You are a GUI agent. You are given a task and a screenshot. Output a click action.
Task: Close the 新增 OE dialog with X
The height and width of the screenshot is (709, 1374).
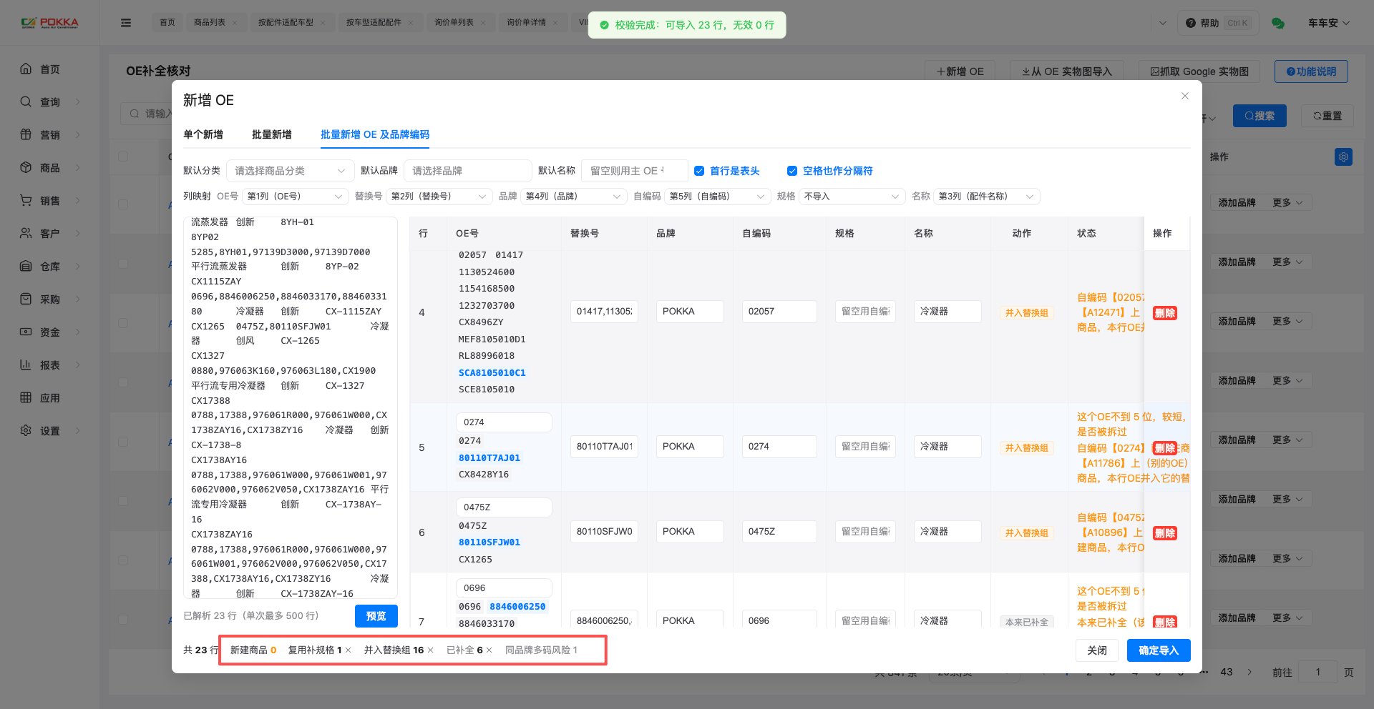tap(1184, 96)
